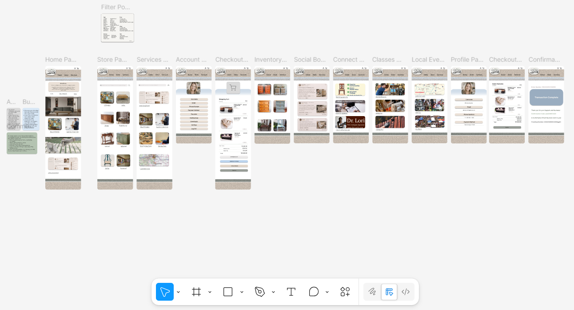Select the "Services ..." frame label

[x=152, y=60]
